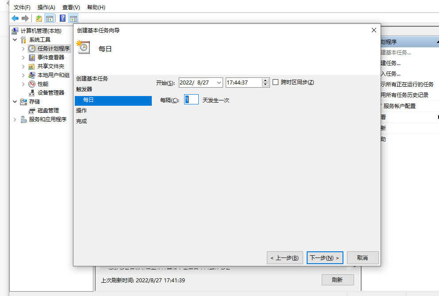Open the blue Help question-mark toolbar icon
The height and width of the screenshot is (296, 439).
[x=63, y=19]
